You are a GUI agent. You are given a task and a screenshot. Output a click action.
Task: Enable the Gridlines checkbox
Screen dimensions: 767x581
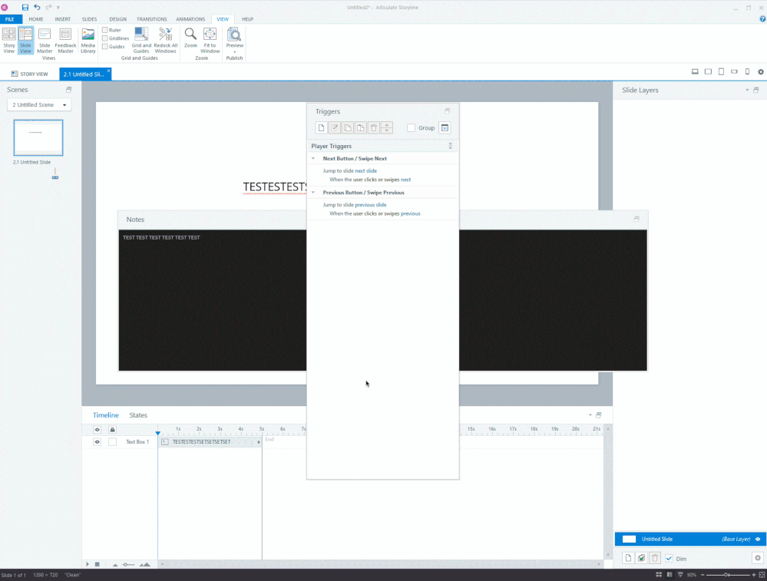tap(105, 38)
